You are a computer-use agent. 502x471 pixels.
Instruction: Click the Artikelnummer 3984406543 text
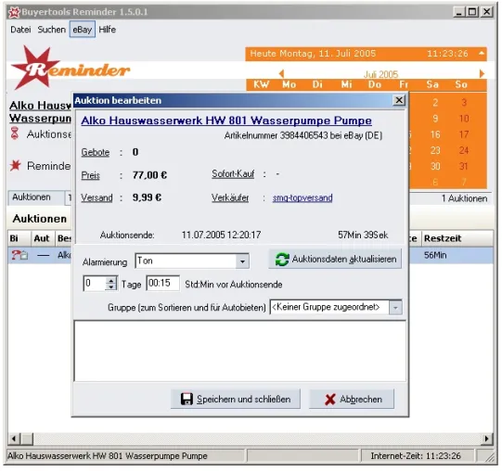point(303,135)
